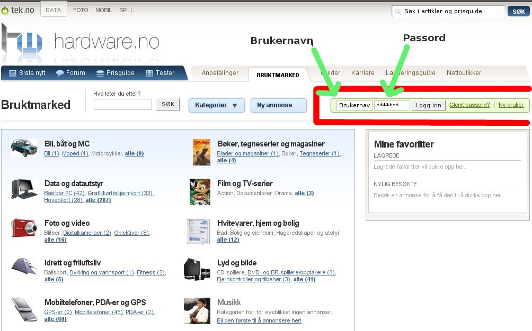Image resolution: width=532 pixels, height=331 pixels.
Task: Open the Mobiltelefoner (45) link
Action: (99, 312)
